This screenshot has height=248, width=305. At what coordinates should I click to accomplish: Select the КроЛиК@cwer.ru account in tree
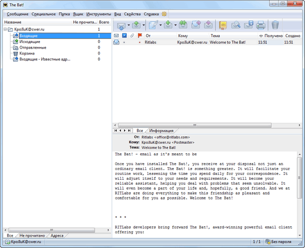(29, 29)
